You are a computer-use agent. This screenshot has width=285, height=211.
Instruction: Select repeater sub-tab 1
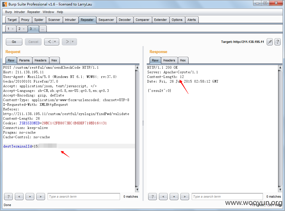(x=8, y=29)
